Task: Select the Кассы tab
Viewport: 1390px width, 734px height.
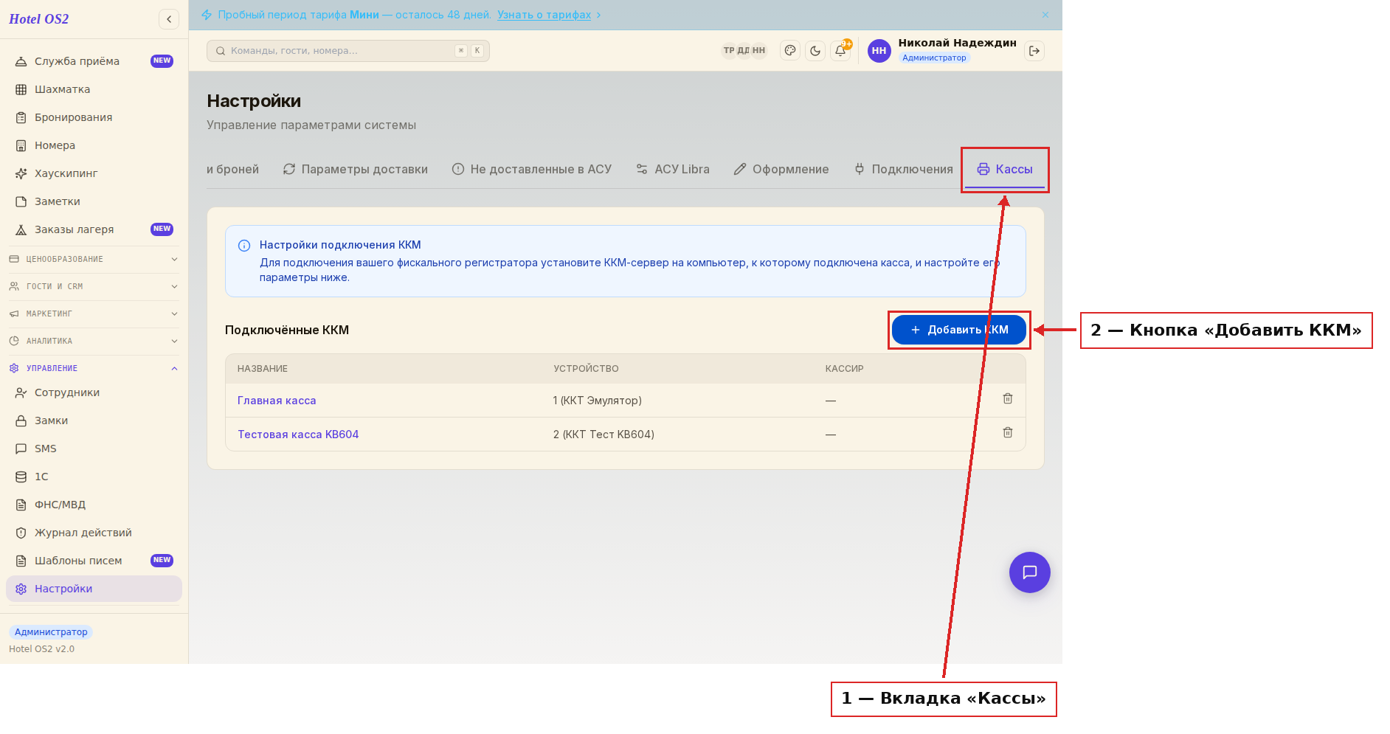Action: coord(1005,169)
